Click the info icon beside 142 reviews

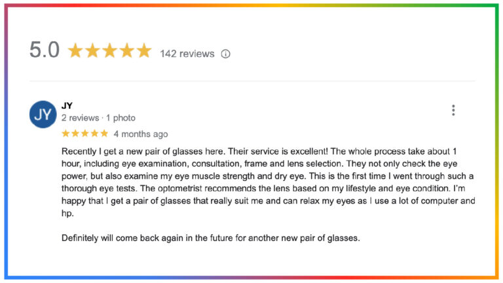[x=225, y=54]
